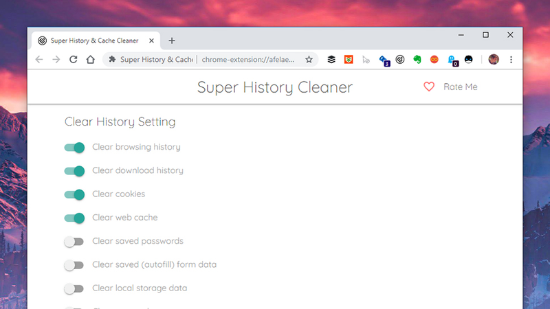Click the Clear browsing history label
Viewport: 550px width, 309px height.
click(x=136, y=147)
